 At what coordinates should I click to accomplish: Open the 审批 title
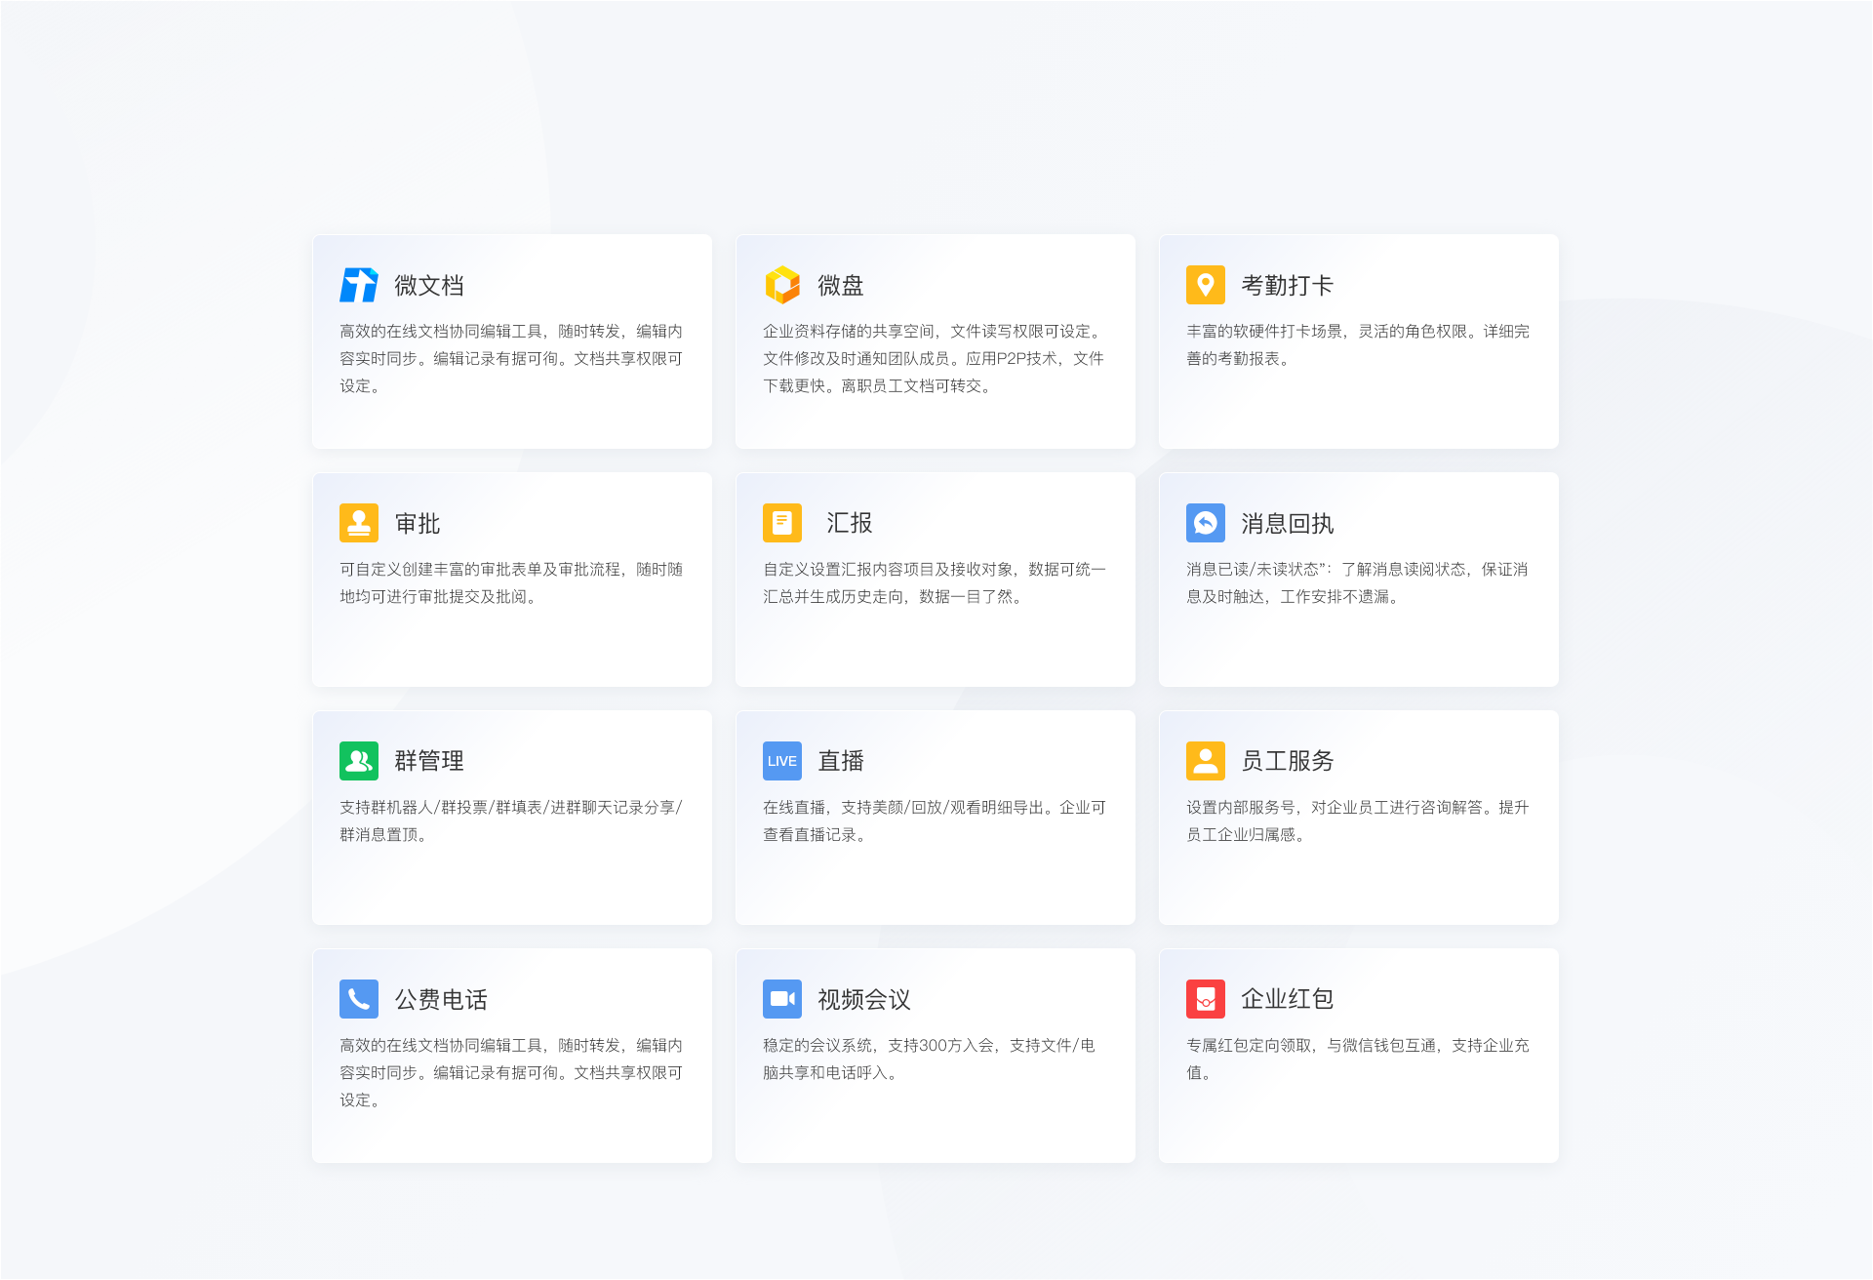click(418, 524)
